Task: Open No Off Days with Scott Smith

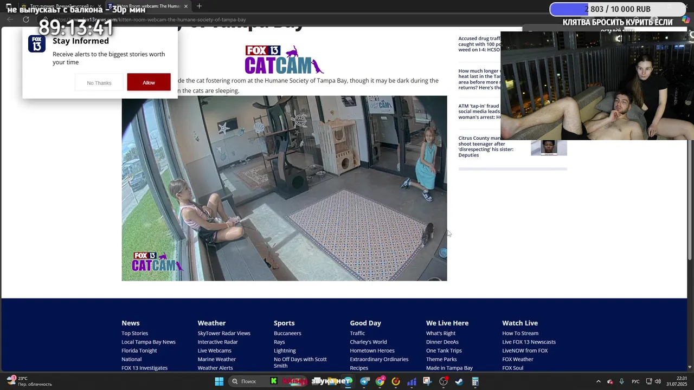Action: point(300,362)
